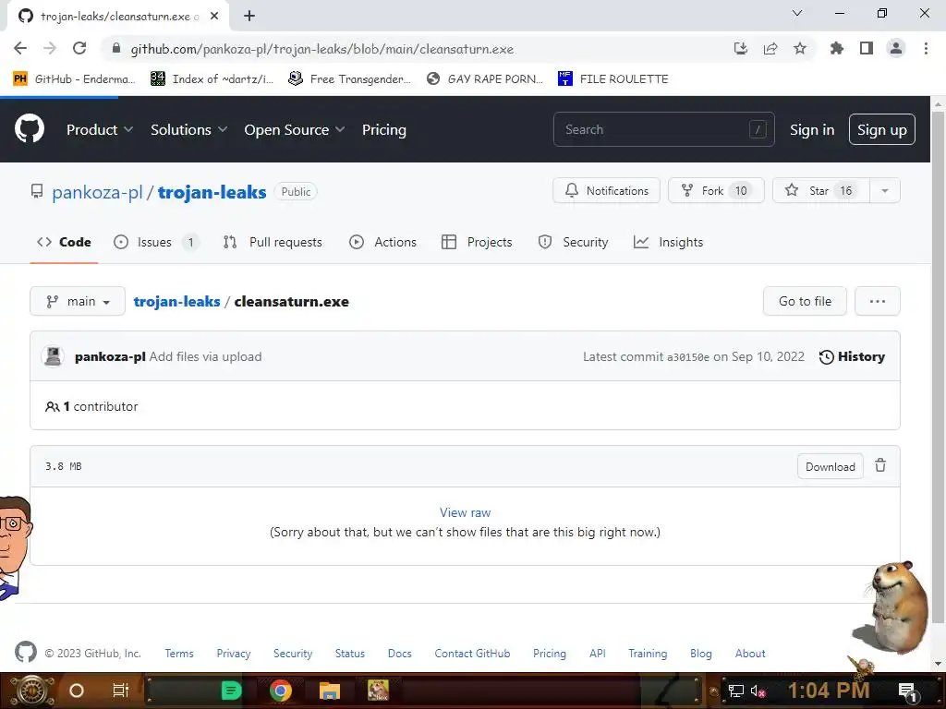The width and height of the screenshot is (946, 709).
Task: Click the GitHub Octocat logo in header
Action: 29,129
